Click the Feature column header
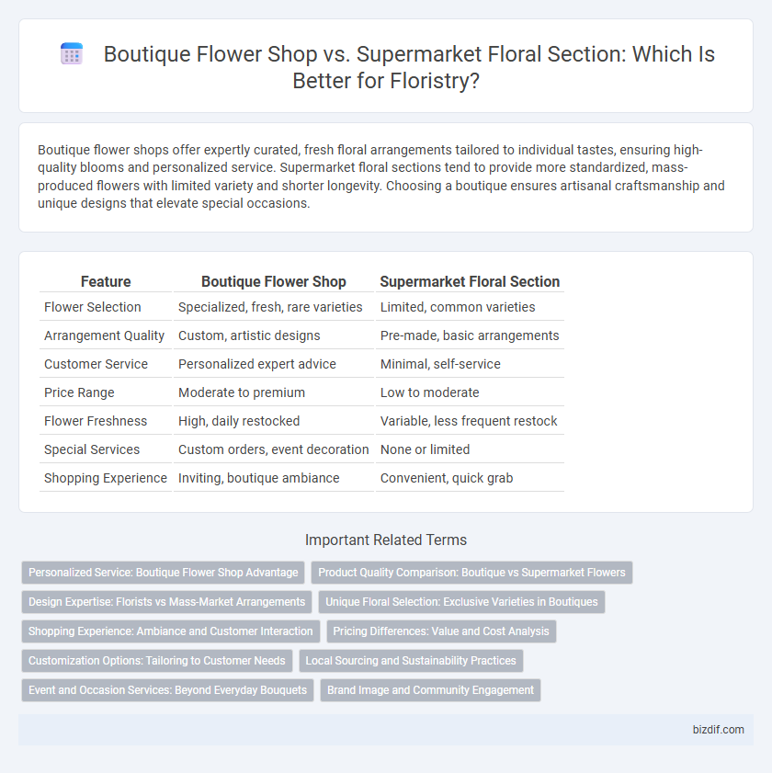The image size is (772, 773). 106,281
